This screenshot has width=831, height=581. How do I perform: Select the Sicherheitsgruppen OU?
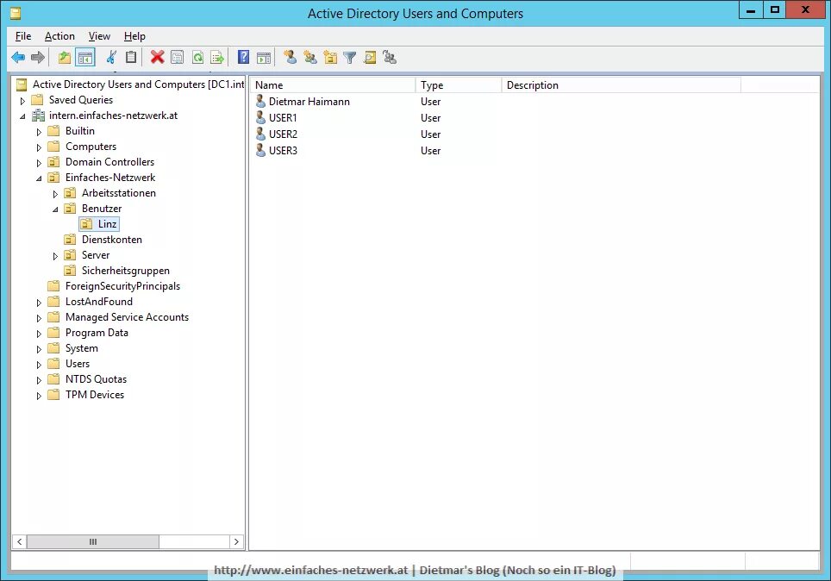pos(126,271)
